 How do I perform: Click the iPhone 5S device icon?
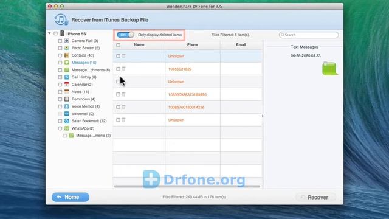[x=62, y=33]
